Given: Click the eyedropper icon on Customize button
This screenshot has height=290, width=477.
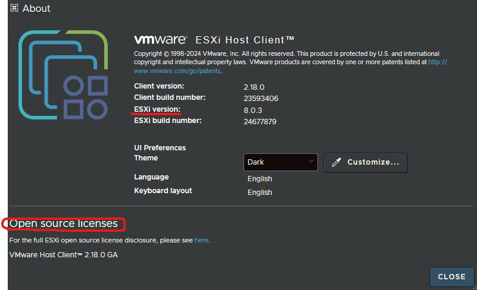Looking at the screenshot, I should click(336, 162).
